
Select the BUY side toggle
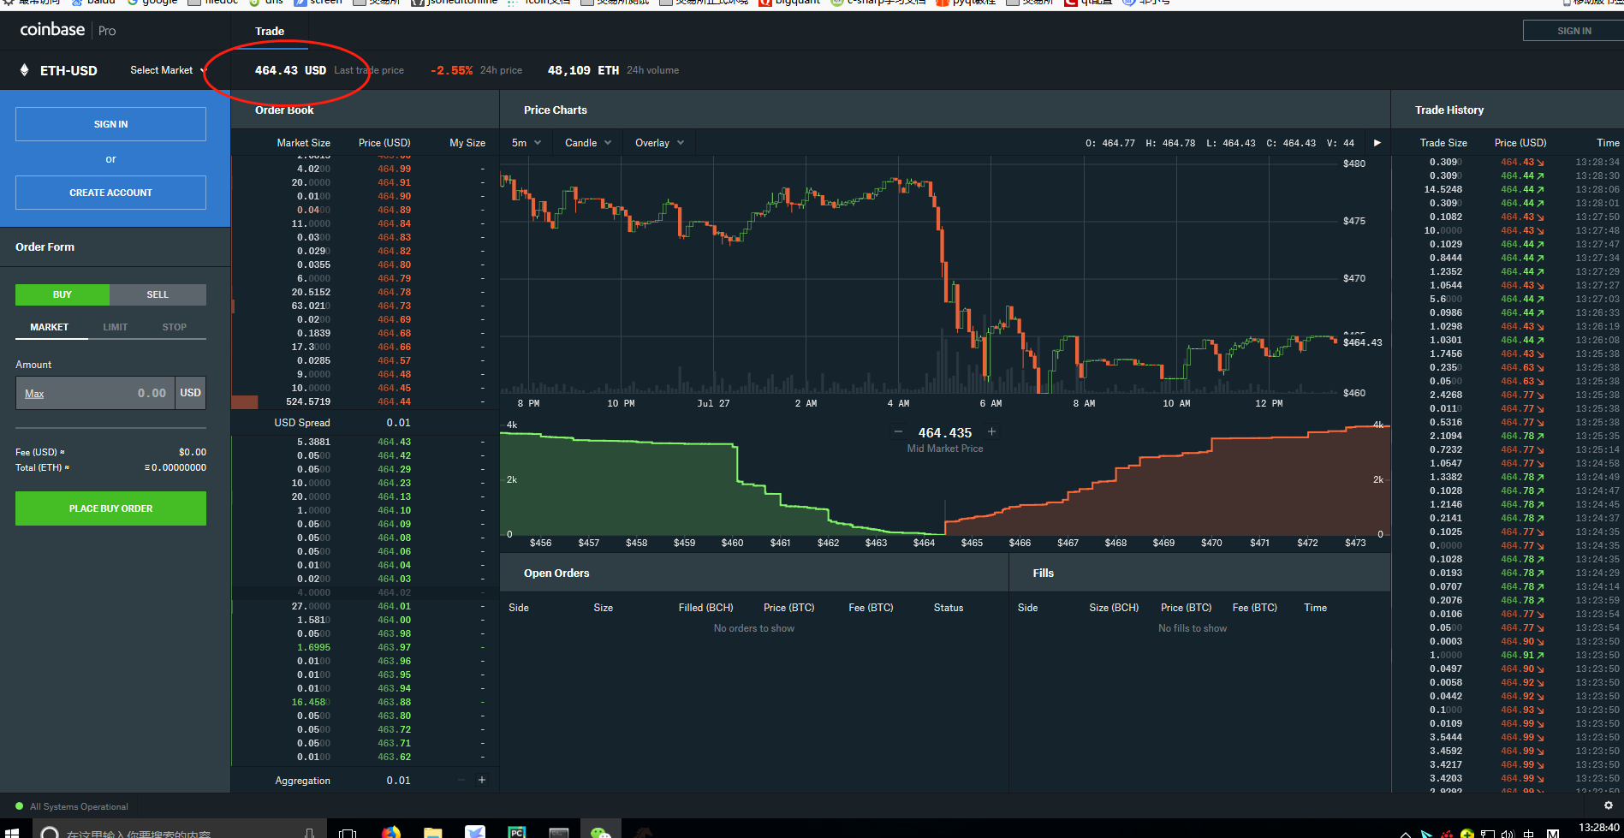[x=62, y=294]
